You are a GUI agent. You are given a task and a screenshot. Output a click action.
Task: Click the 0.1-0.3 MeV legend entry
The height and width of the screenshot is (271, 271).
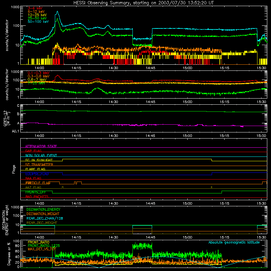(39, 73)
